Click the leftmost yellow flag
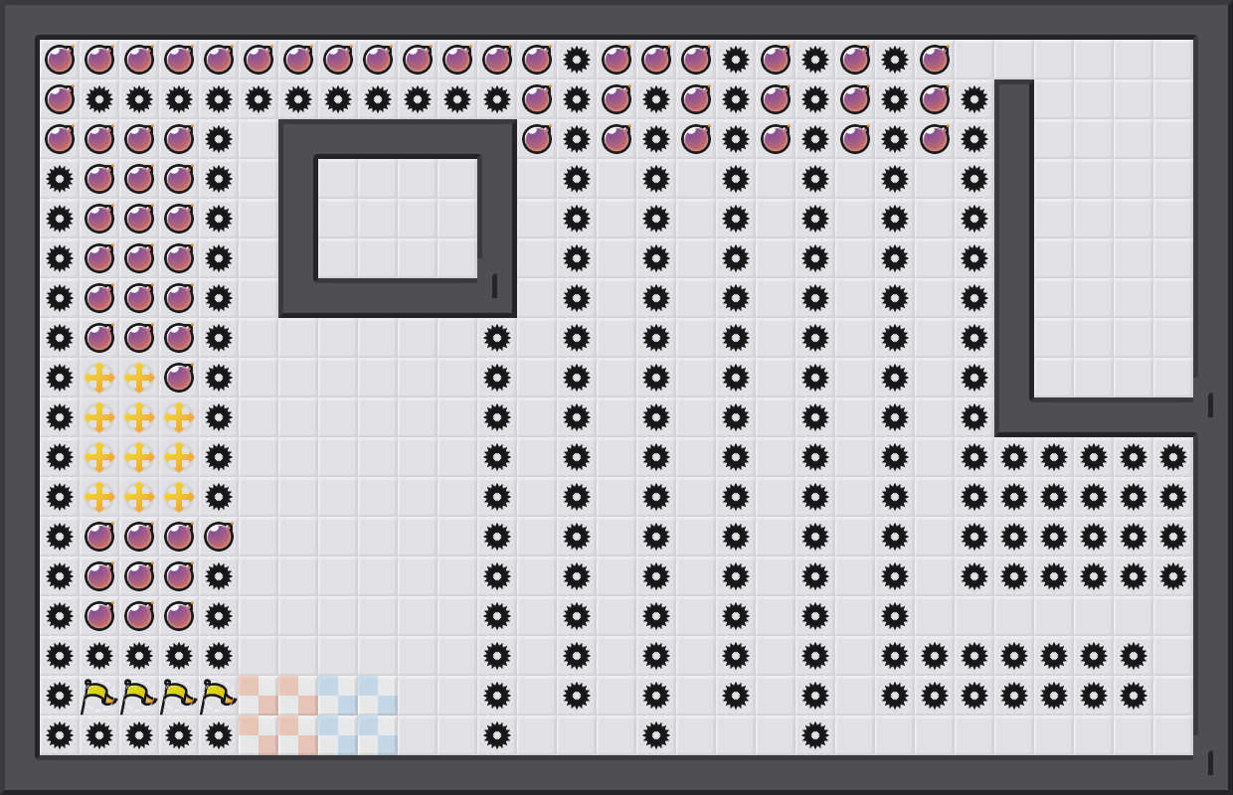1233x795 pixels. pyautogui.click(x=99, y=696)
